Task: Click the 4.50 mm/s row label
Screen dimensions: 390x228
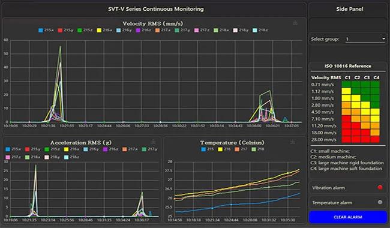Action: pyautogui.click(x=322, y=112)
